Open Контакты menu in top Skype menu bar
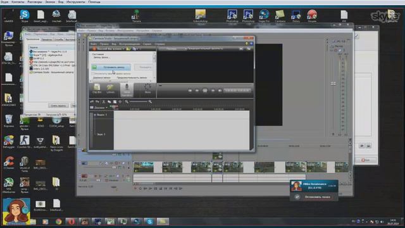 coord(18,2)
